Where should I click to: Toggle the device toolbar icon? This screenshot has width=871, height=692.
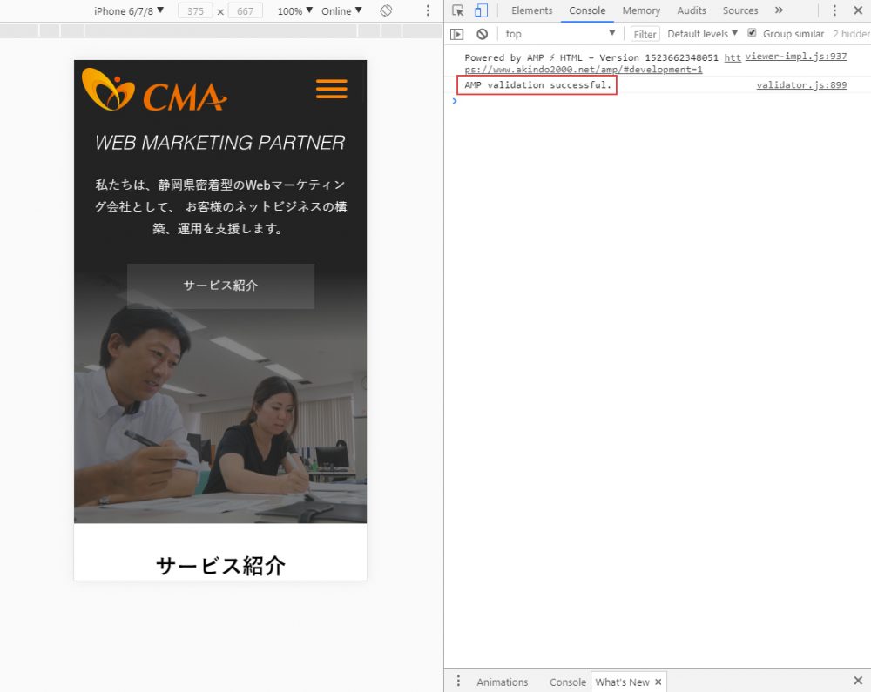(481, 10)
